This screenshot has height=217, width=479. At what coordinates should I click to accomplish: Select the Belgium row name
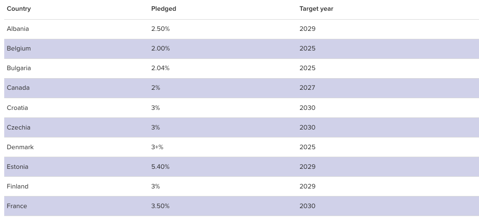19,49
